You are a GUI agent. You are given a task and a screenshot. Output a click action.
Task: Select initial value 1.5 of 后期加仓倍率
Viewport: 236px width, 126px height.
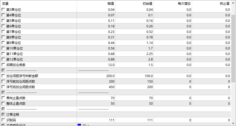pyautogui.click(x=150, y=65)
